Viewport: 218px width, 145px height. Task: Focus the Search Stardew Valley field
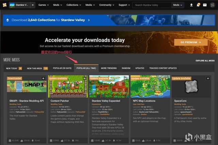tap(152, 5)
